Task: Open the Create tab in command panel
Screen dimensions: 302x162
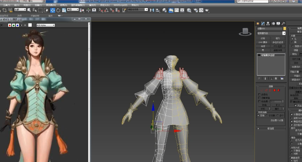Action: [258, 23]
